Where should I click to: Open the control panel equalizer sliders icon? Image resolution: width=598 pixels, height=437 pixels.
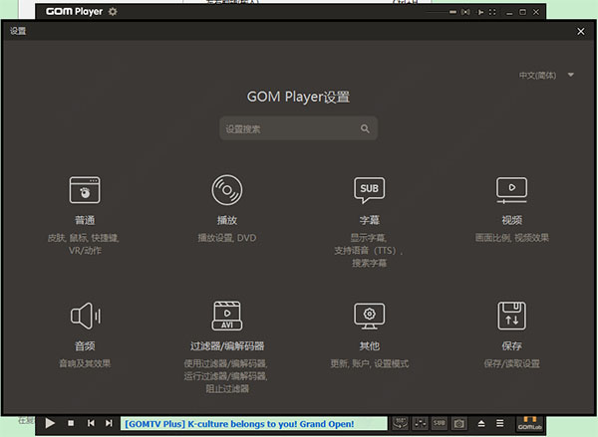pos(421,423)
